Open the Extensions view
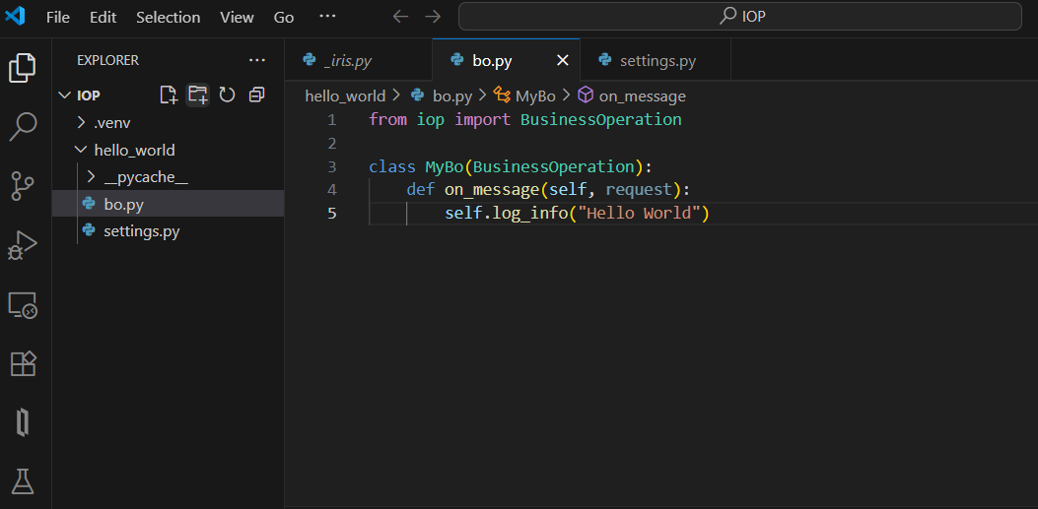This screenshot has height=509, width=1038. click(x=23, y=363)
